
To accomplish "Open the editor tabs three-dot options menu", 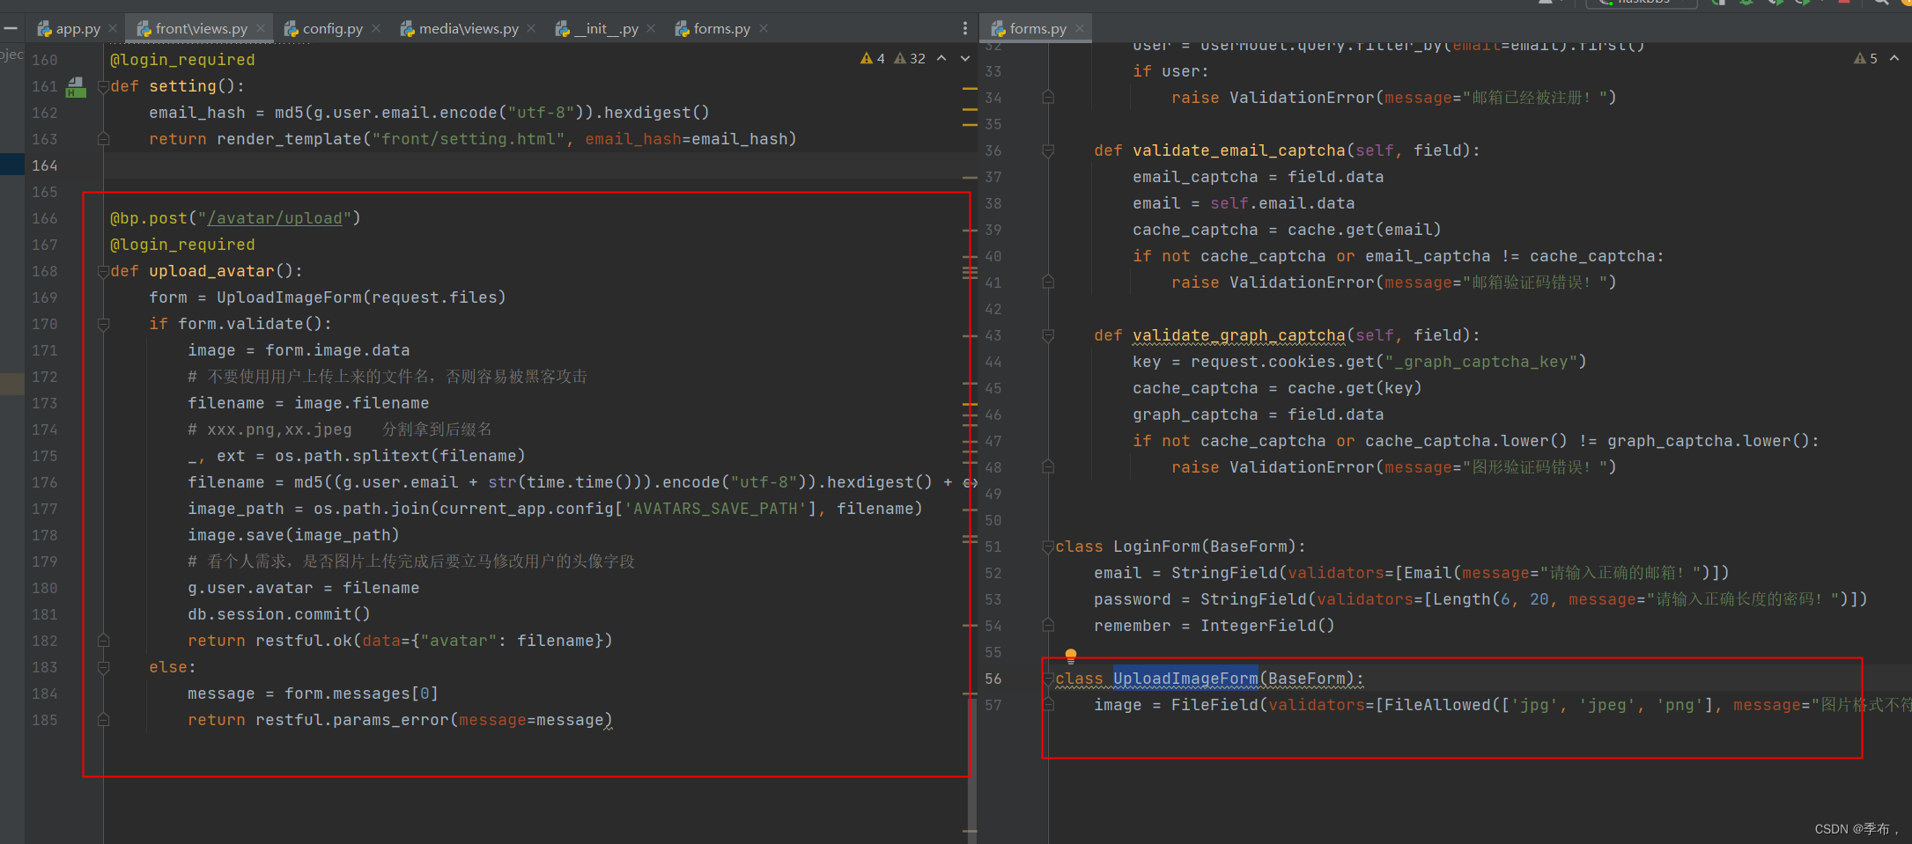I will point(965,29).
